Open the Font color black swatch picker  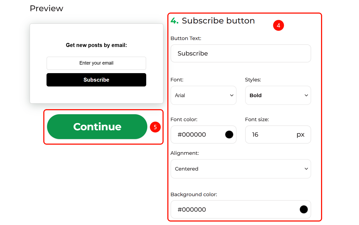point(229,135)
